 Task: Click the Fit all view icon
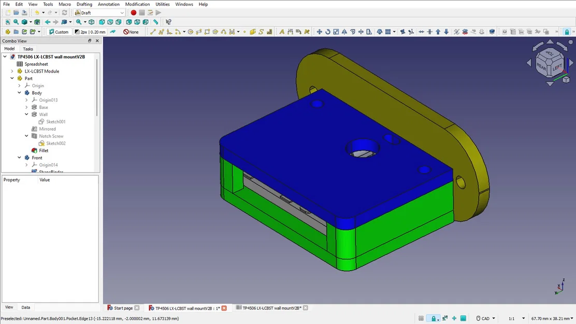pos(8,22)
